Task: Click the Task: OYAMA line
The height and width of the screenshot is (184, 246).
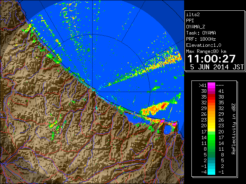Action: (x=201, y=33)
